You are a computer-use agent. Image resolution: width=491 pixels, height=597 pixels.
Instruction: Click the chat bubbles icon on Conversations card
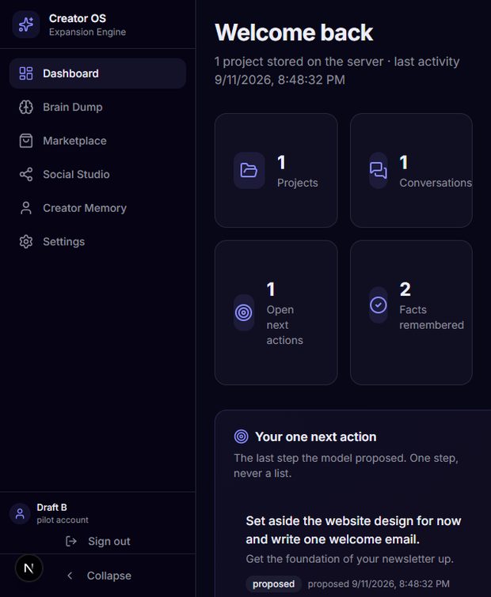[379, 170]
